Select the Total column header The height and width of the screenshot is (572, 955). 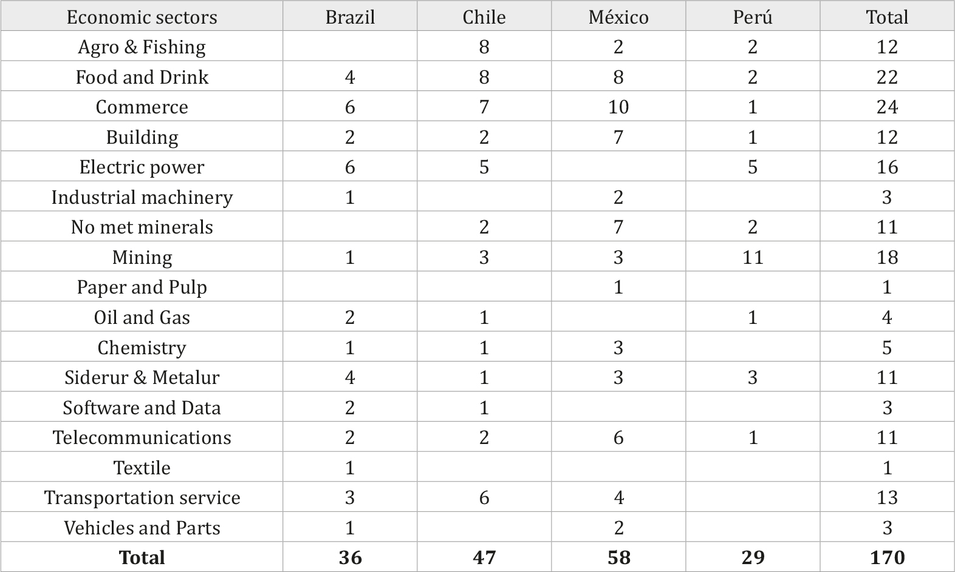(887, 17)
